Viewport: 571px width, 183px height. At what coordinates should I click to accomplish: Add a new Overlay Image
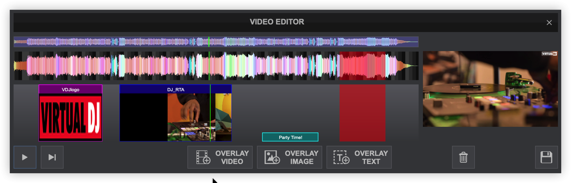[289, 157]
